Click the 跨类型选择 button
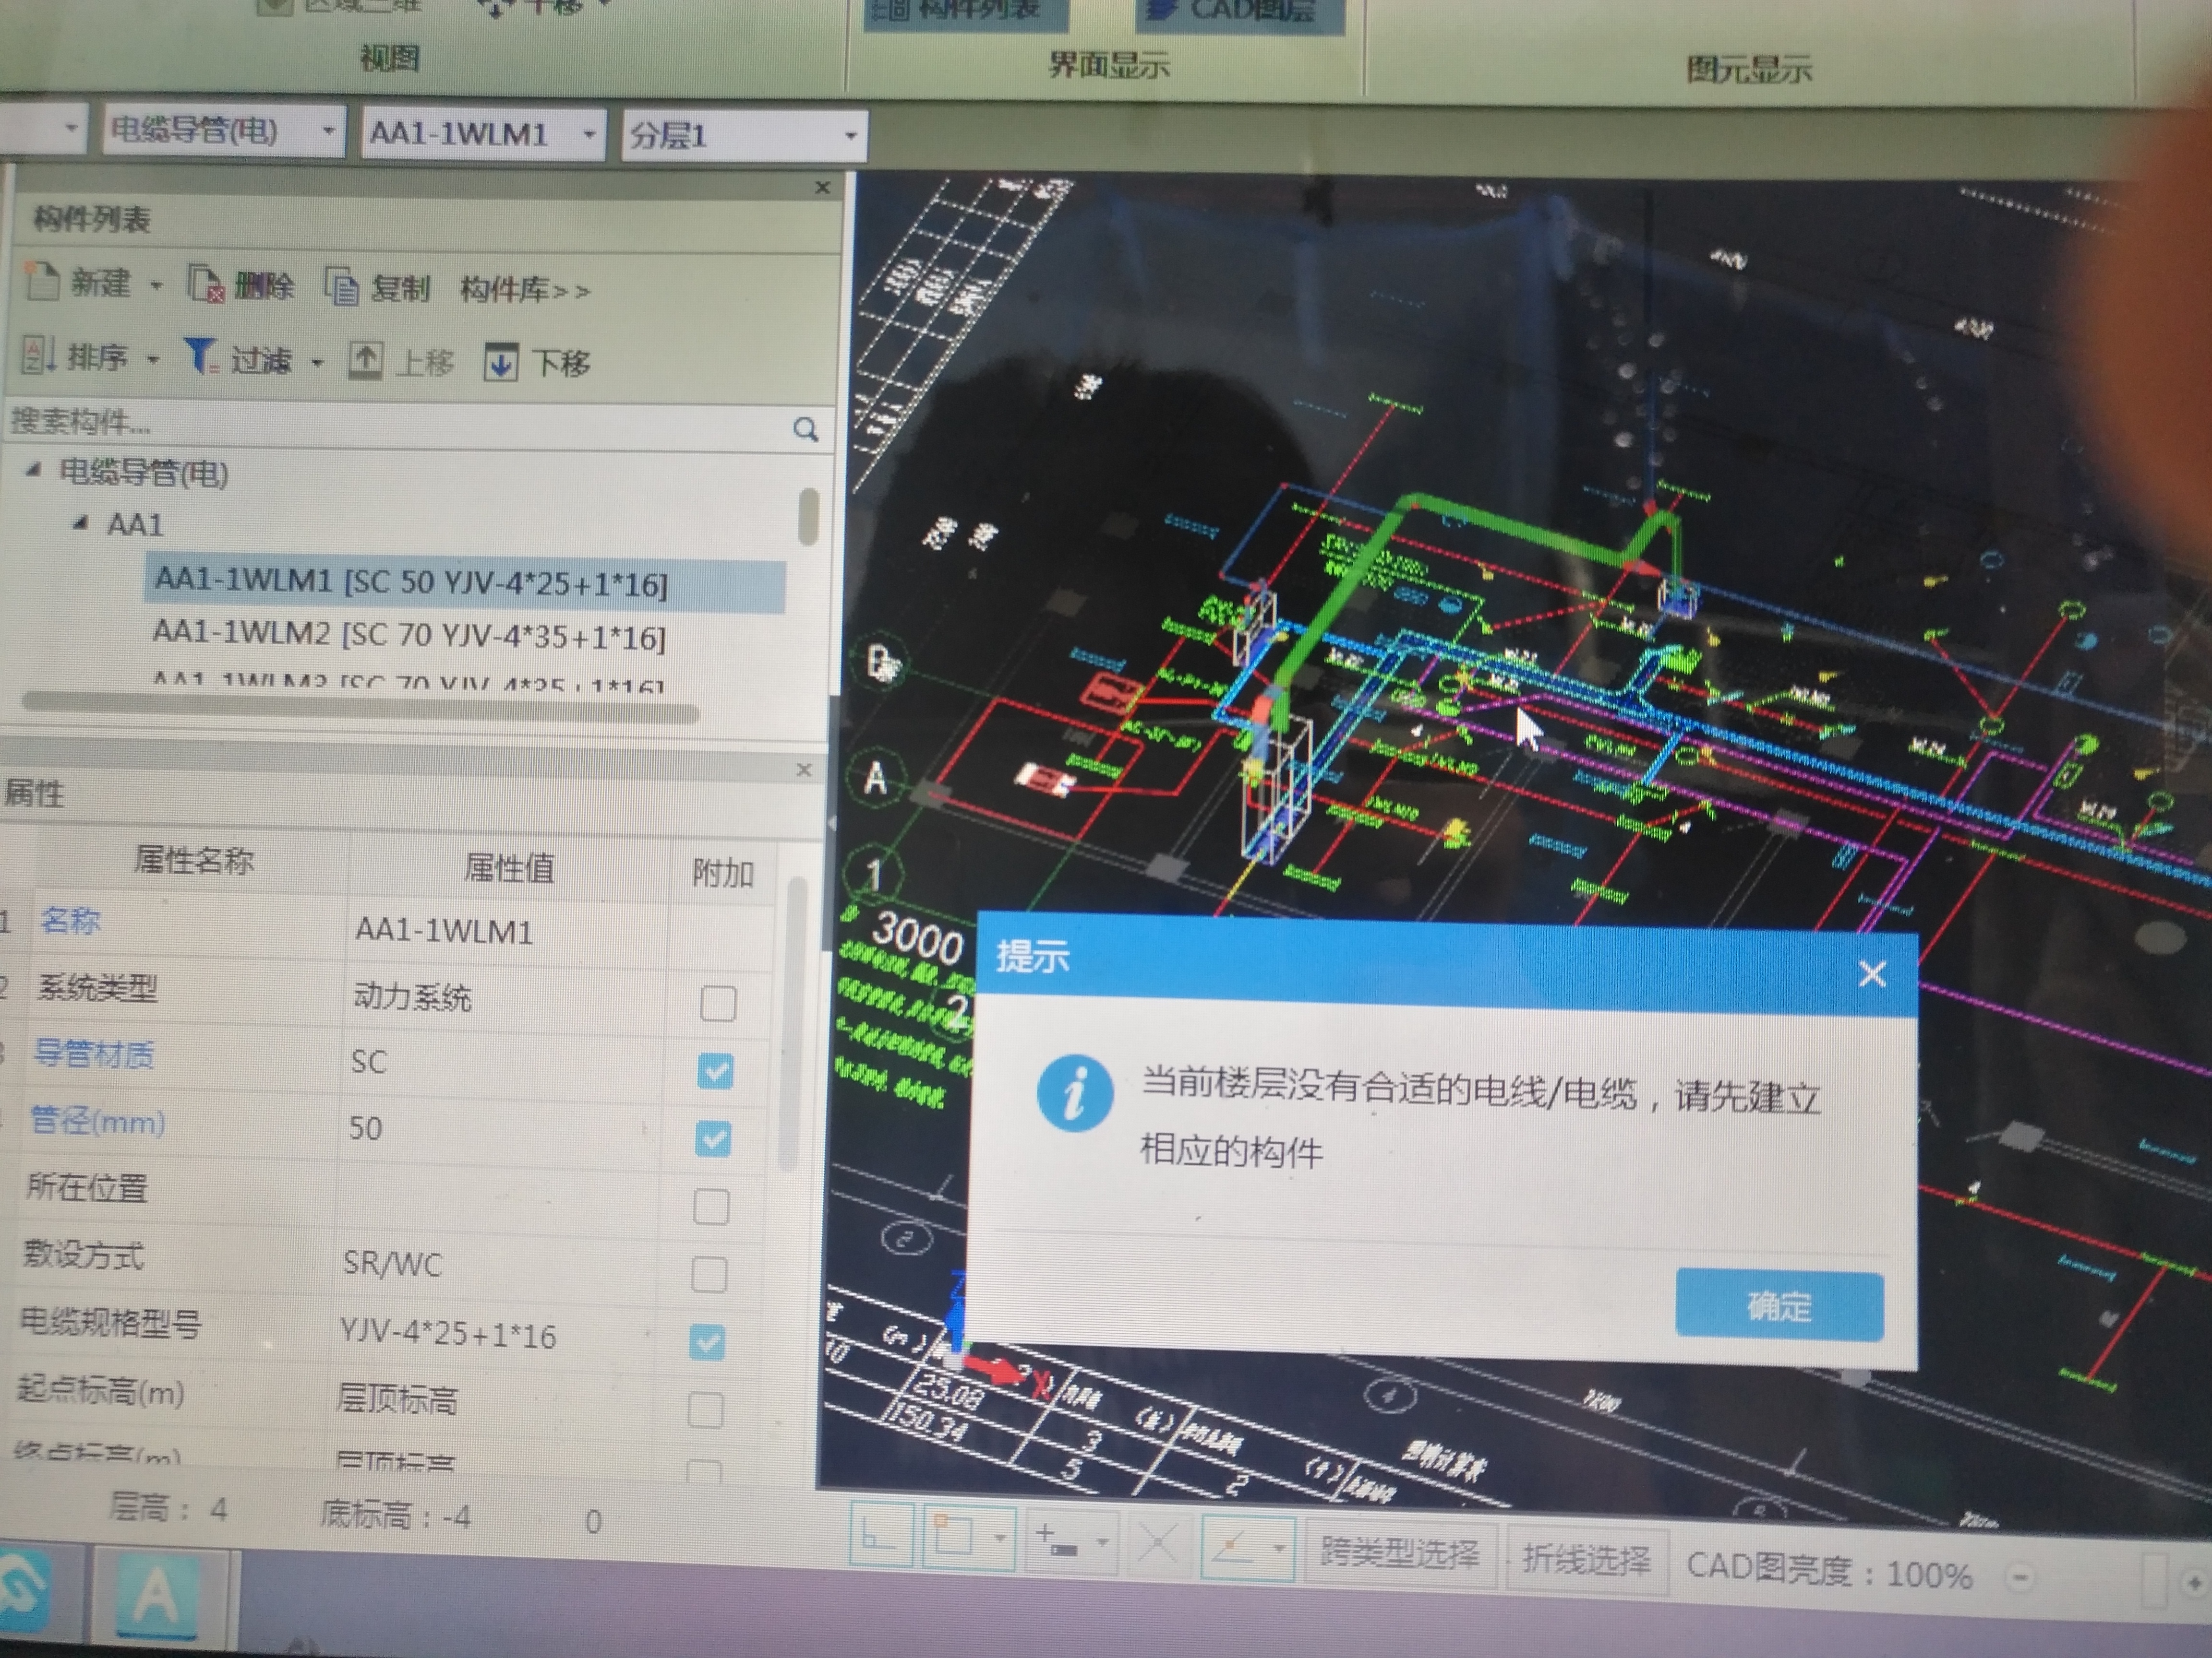 (1399, 1554)
